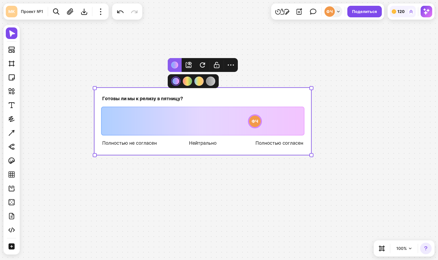Select the embed code tool
The image size is (438, 260).
tap(12, 230)
